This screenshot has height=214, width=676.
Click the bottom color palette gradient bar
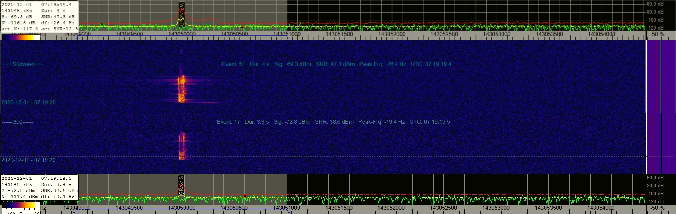click(21, 205)
